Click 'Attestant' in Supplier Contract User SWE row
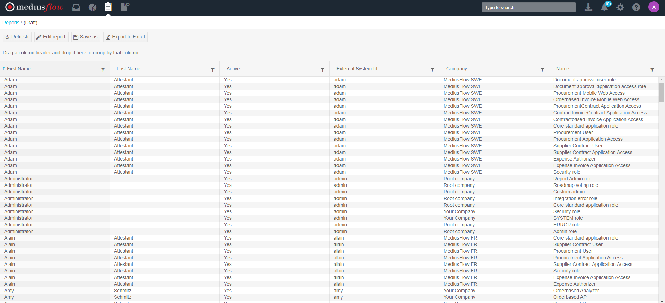Viewport: 665px width, 303px height. (x=123, y=146)
